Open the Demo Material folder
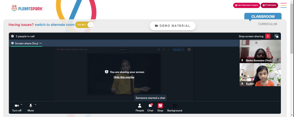294x117 pixels. pyautogui.click(x=173, y=26)
